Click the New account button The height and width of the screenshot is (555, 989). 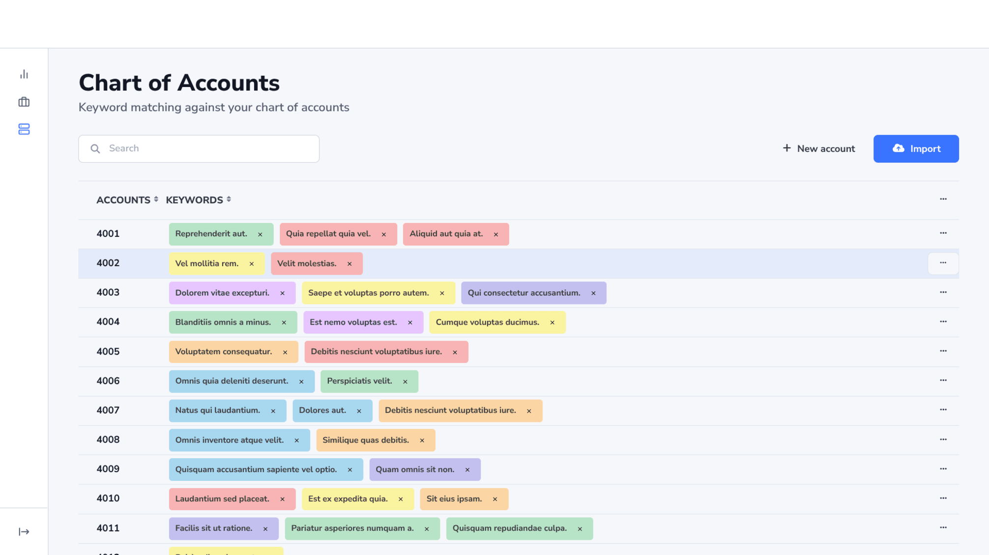pos(818,148)
